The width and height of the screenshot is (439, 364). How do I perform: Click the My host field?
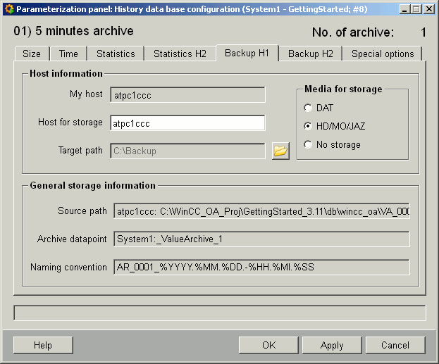click(187, 95)
